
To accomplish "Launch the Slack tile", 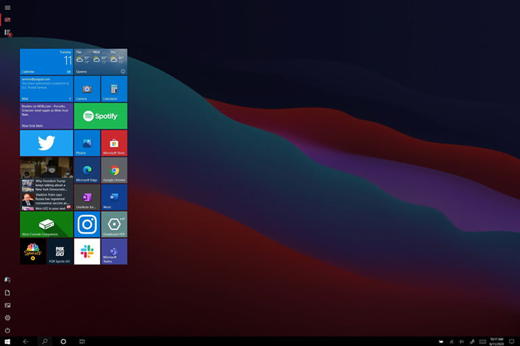I will point(87,251).
